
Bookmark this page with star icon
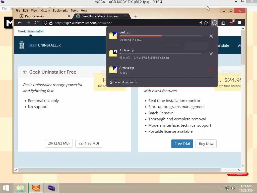(x=206, y=23)
